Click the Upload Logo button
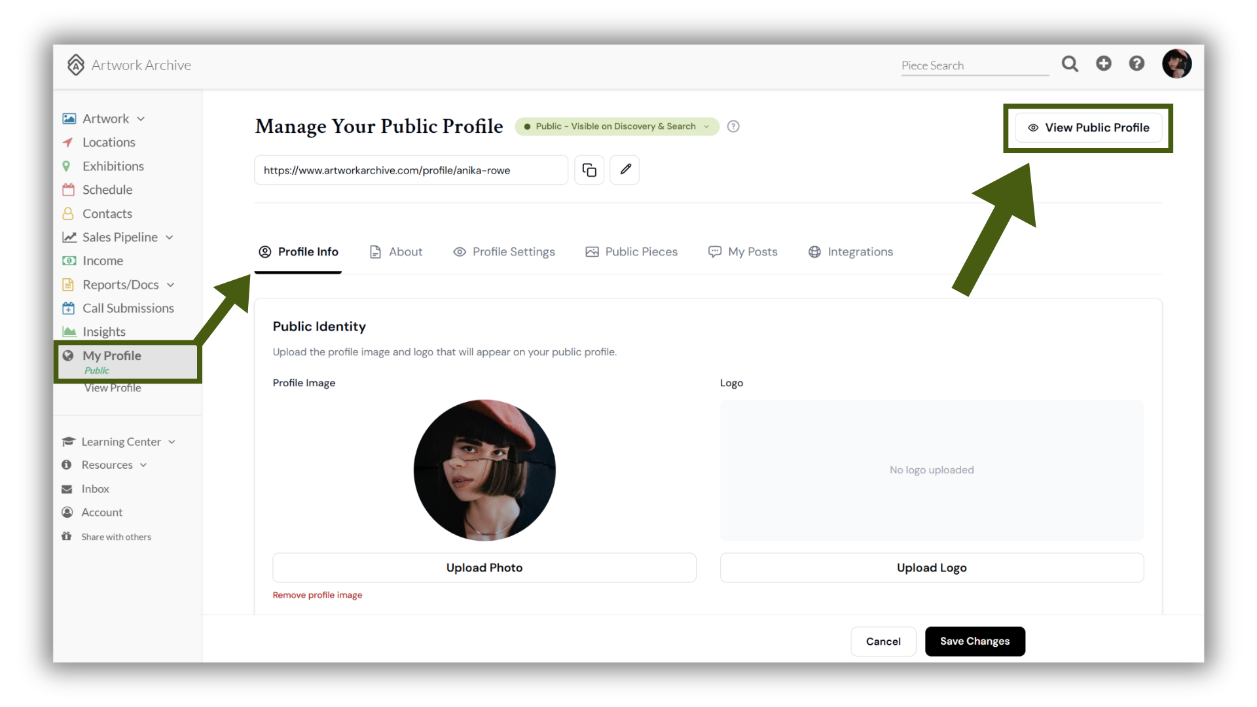The image size is (1257, 707). [932, 568]
